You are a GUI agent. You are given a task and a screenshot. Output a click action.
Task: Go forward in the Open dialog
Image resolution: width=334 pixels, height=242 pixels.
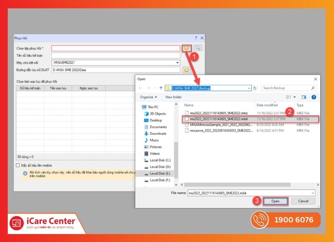point(149,88)
